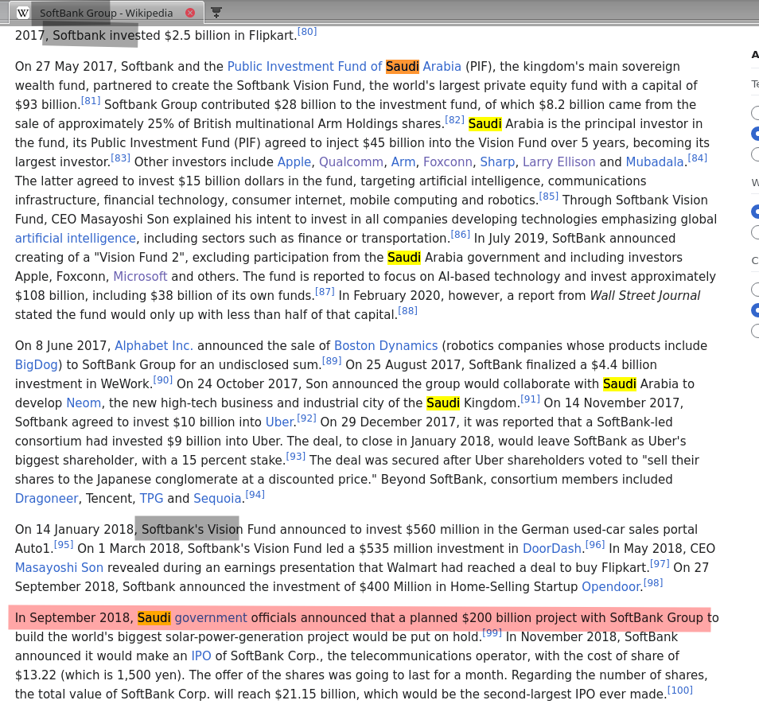Click the Wikipedia favicon in the tab
Image resolution: width=759 pixels, height=708 pixels.
(x=23, y=13)
